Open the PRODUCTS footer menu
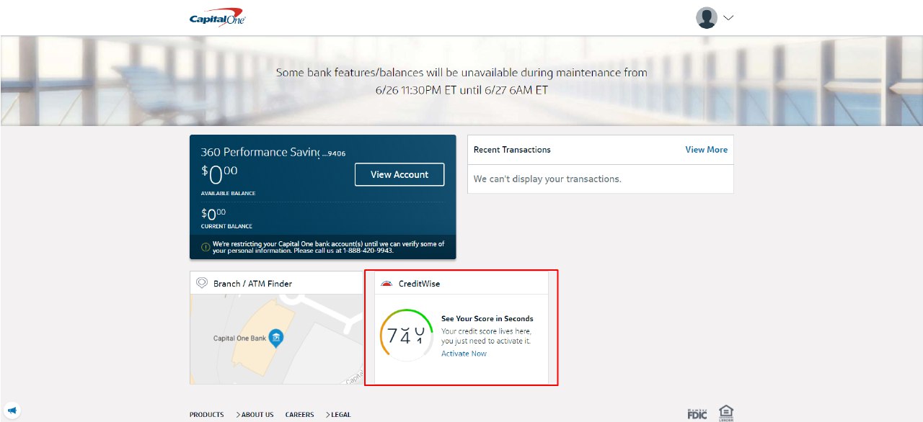Image resolution: width=923 pixels, height=422 pixels. tap(206, 415)
